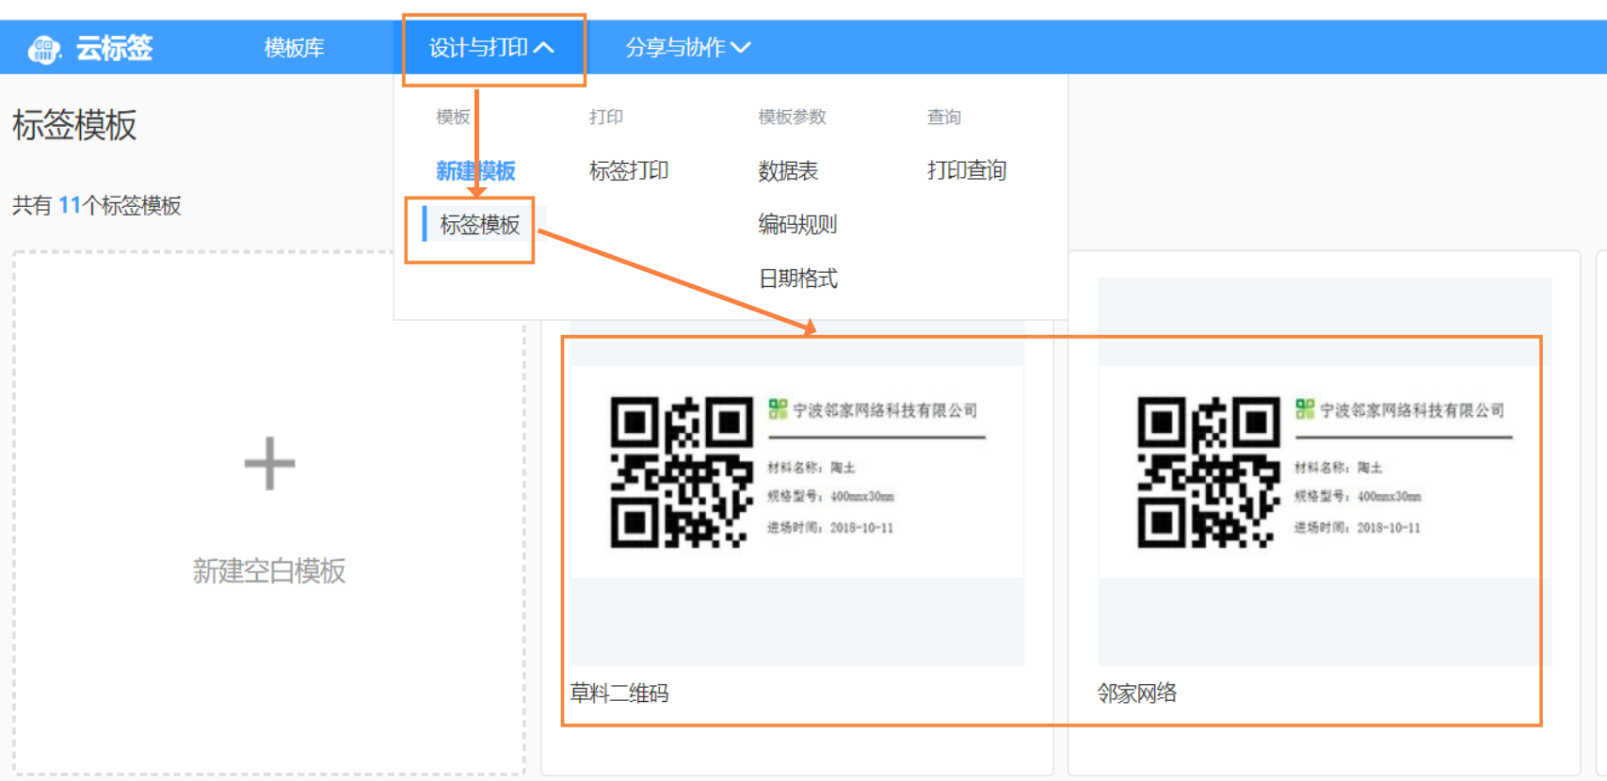The width and height of the screenshot is (1607, 781).
Task: Click the plus icon to create a template
Action: pos(269,463)
